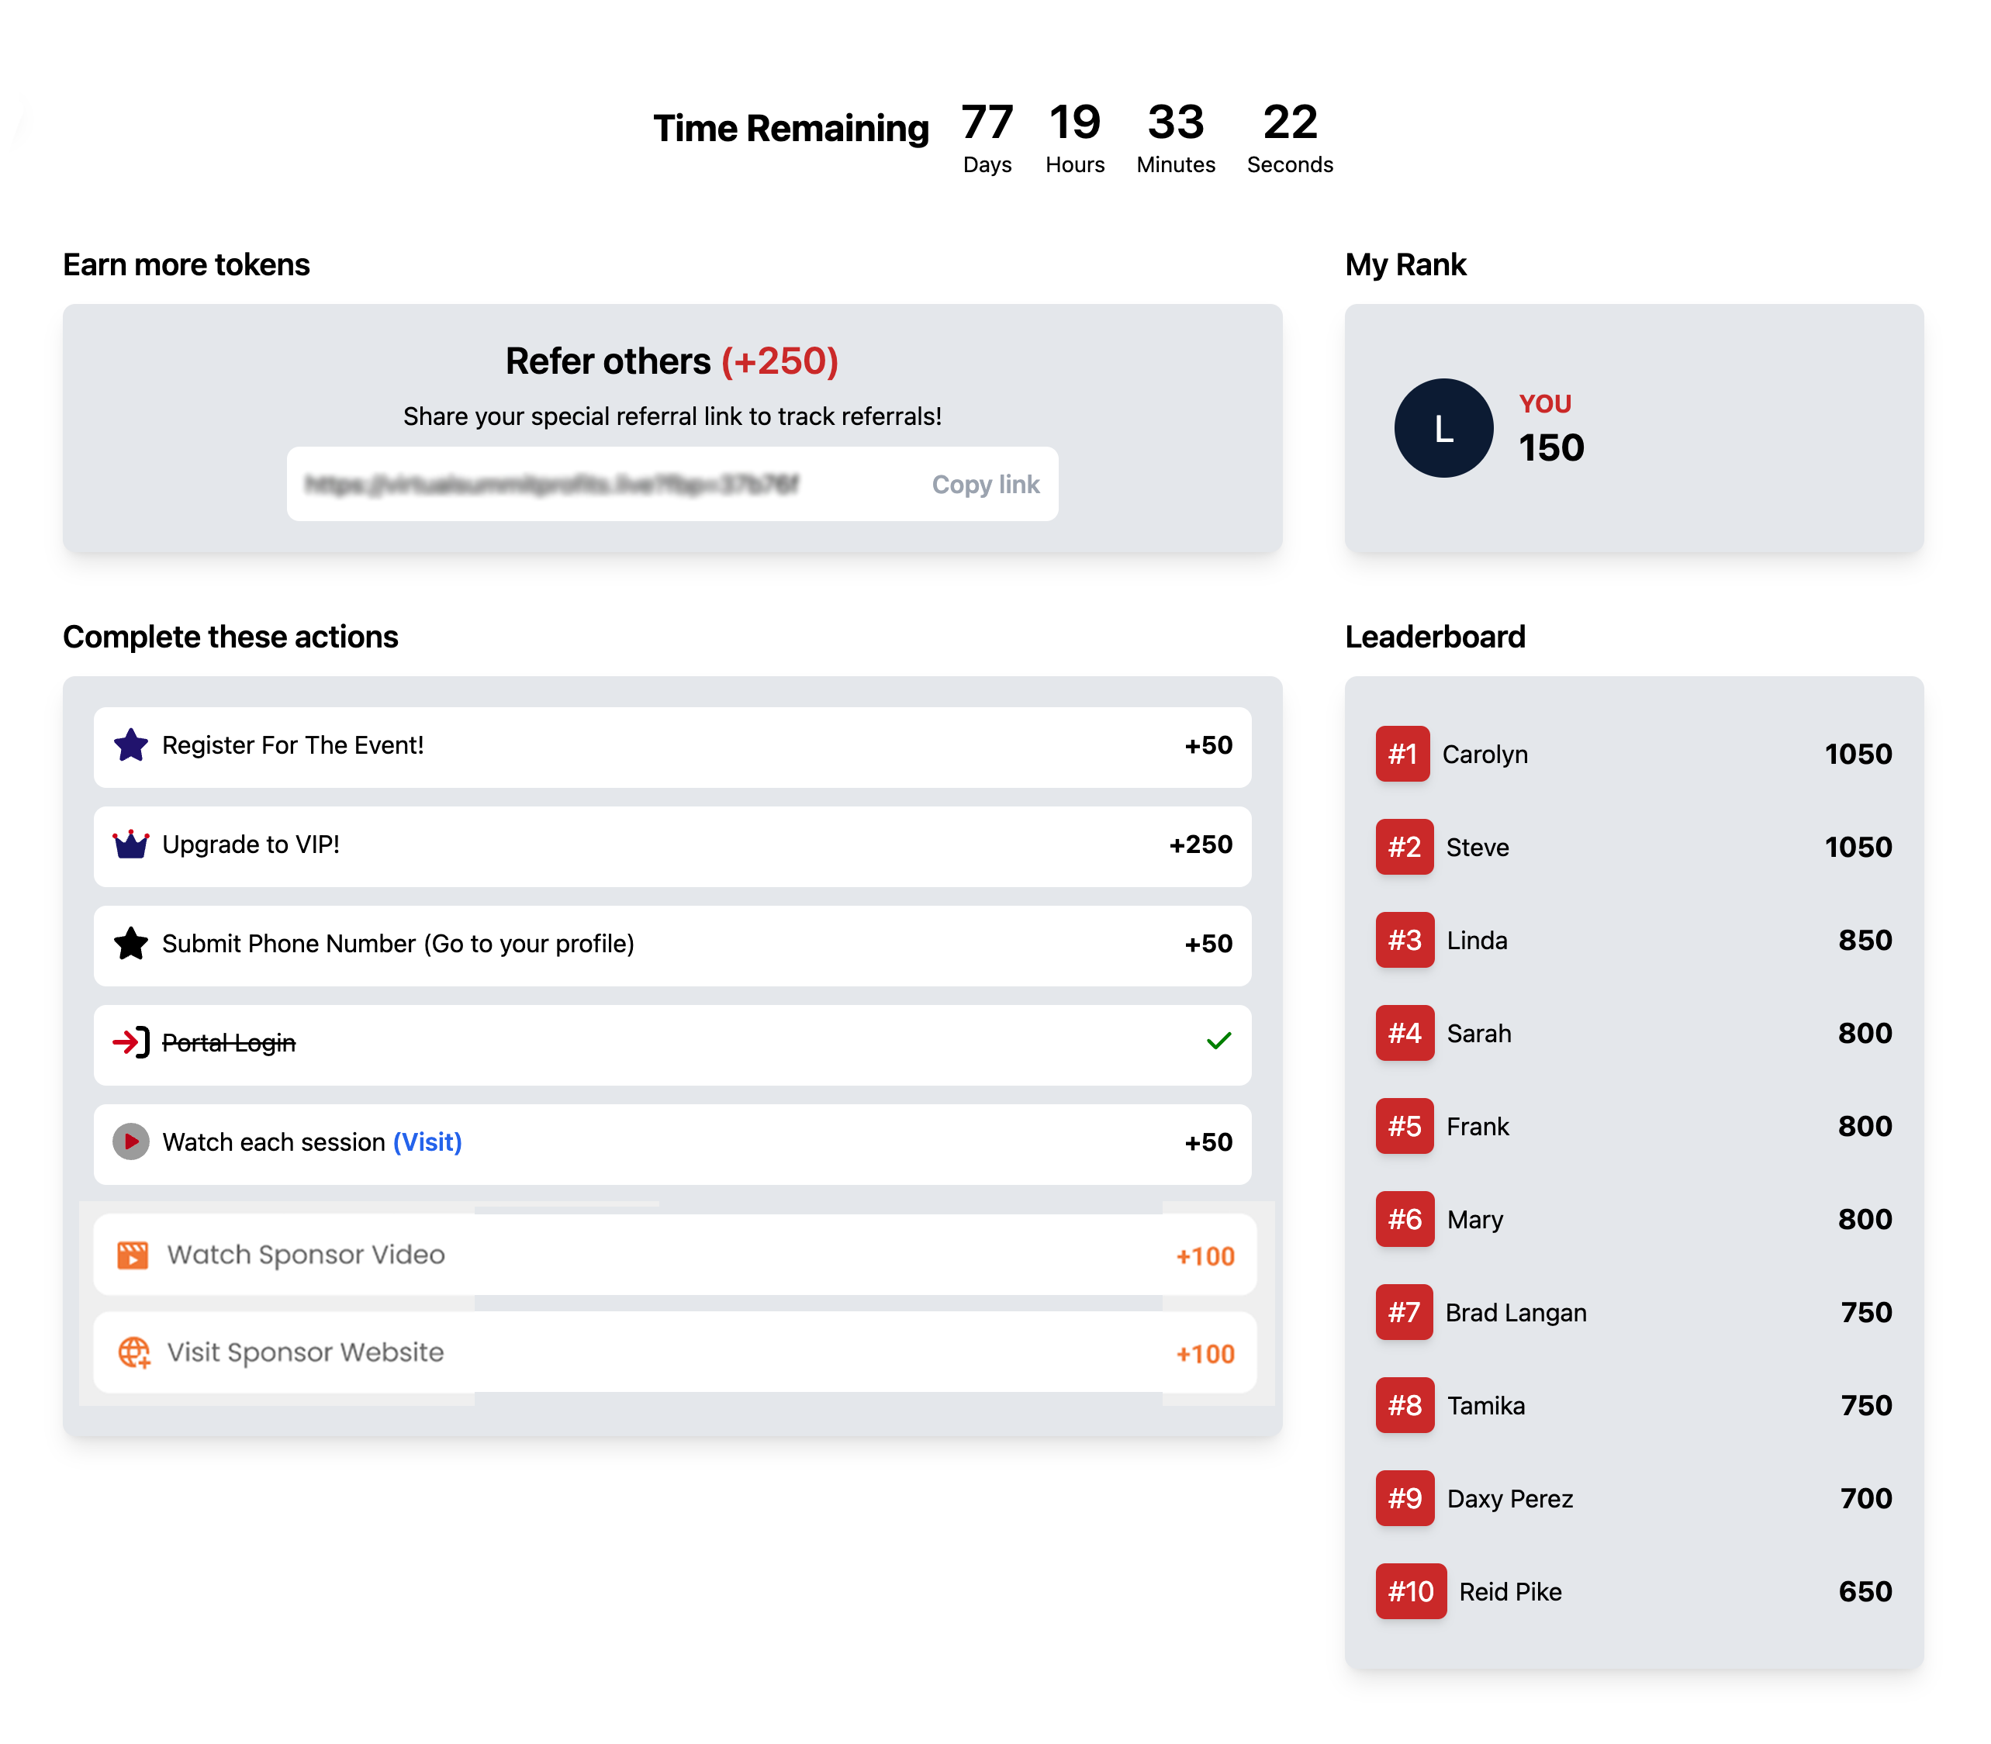Open the blue Visit link

[x=427, y=1141]
